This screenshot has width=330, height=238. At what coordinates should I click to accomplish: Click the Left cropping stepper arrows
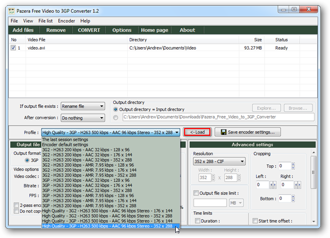pos(273,185)
